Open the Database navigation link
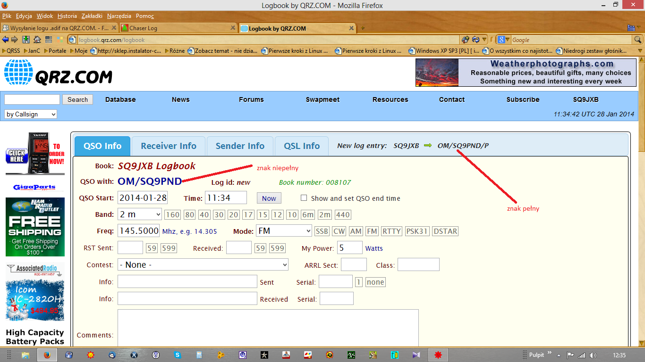Screen dimensions: 645x362 click(x=120, y=99)
